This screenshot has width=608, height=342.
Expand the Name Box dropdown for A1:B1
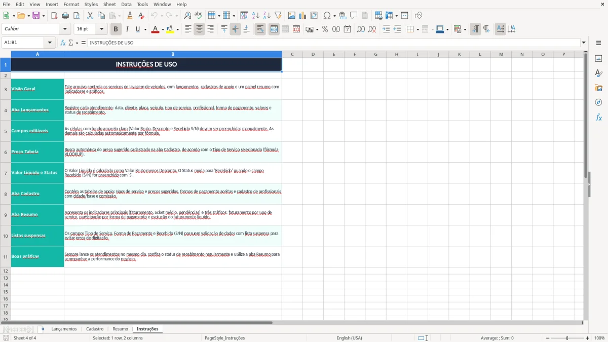pyautogui.click(x=50, y=43)
